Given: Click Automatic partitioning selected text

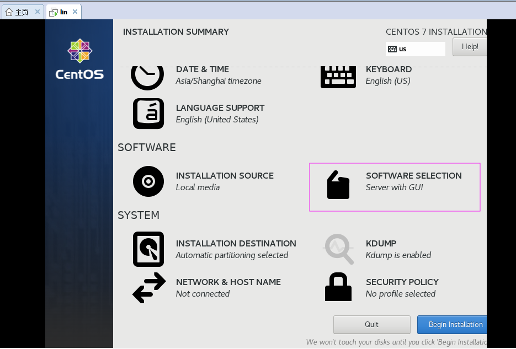Looking at the screenshot, I should coord(232,255).
